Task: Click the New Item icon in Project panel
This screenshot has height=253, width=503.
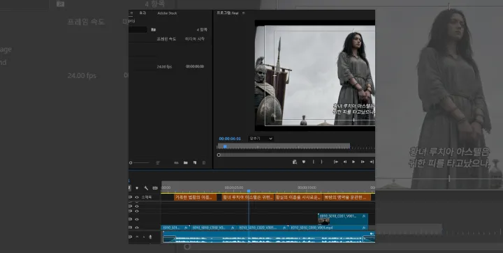Action: [x=195, y=163]
